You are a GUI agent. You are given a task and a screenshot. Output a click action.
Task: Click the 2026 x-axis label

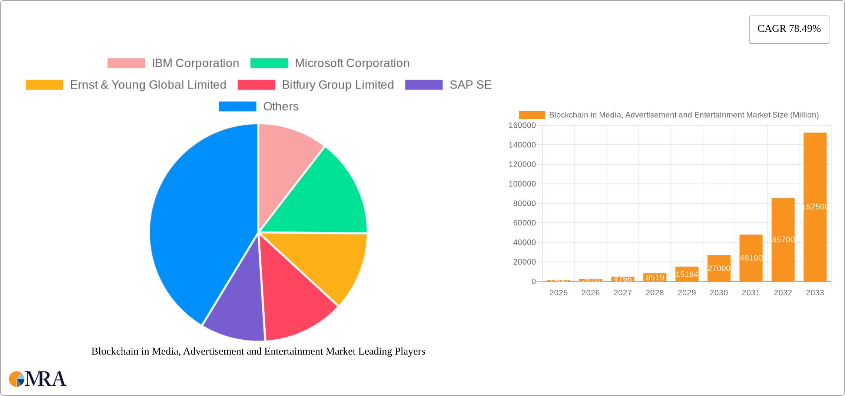coord(591,293)
